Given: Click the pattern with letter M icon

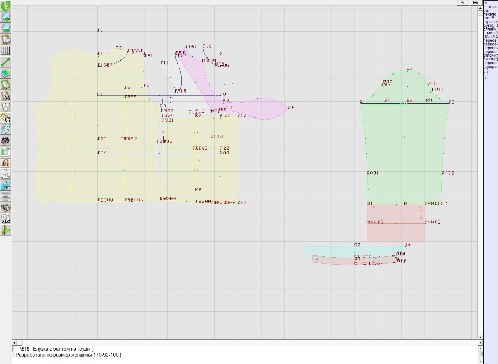Looking at the screenshot, I should tap(6, 96).
